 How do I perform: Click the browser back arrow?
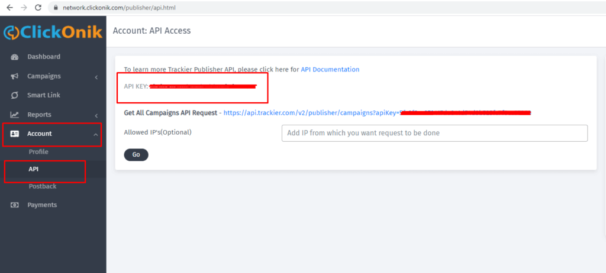point(9,8)
